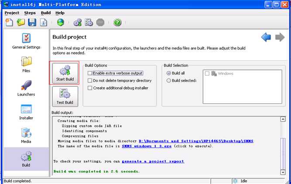
Task: Open the Project menu
Action: 12,13
